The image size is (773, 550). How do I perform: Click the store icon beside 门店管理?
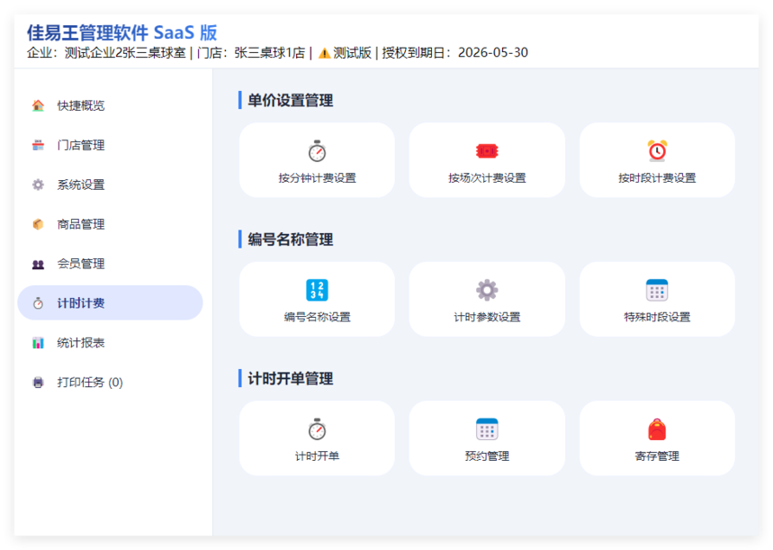38,145
